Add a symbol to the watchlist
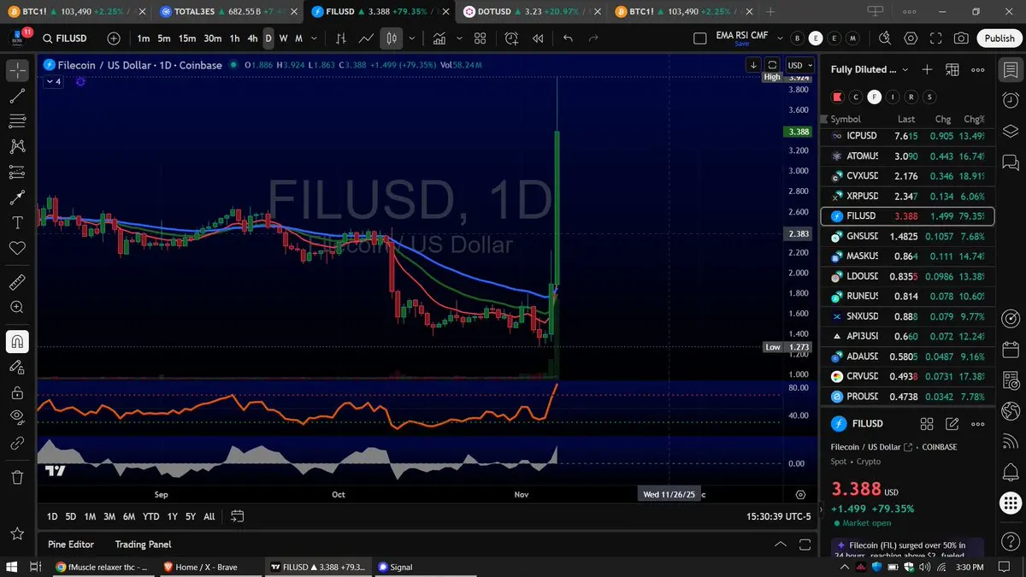Viewport: 1026px width, 577px height. click(928, 69)
